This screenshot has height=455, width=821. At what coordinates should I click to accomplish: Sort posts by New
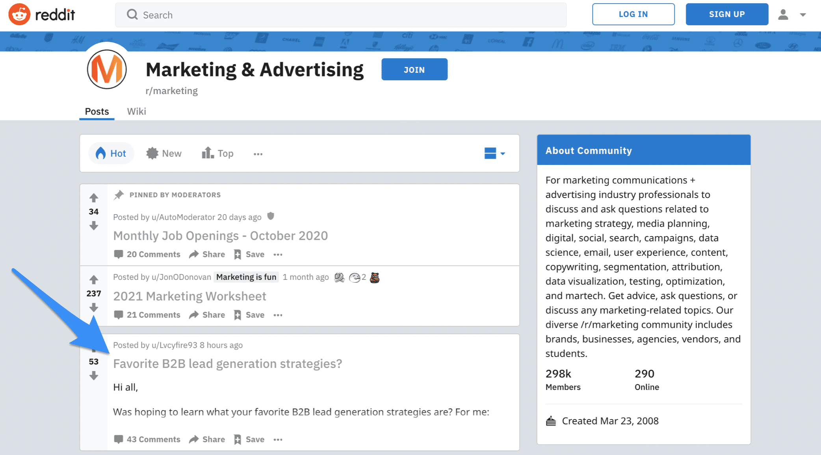pos(164,153)
